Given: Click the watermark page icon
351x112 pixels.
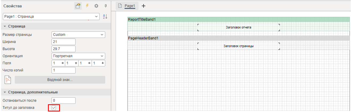Looking at the screenshot, I should coord(8,80).
